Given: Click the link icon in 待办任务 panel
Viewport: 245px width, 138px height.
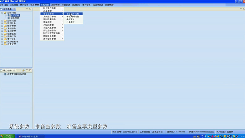Looking at the screenshot, I should (23, 71).
